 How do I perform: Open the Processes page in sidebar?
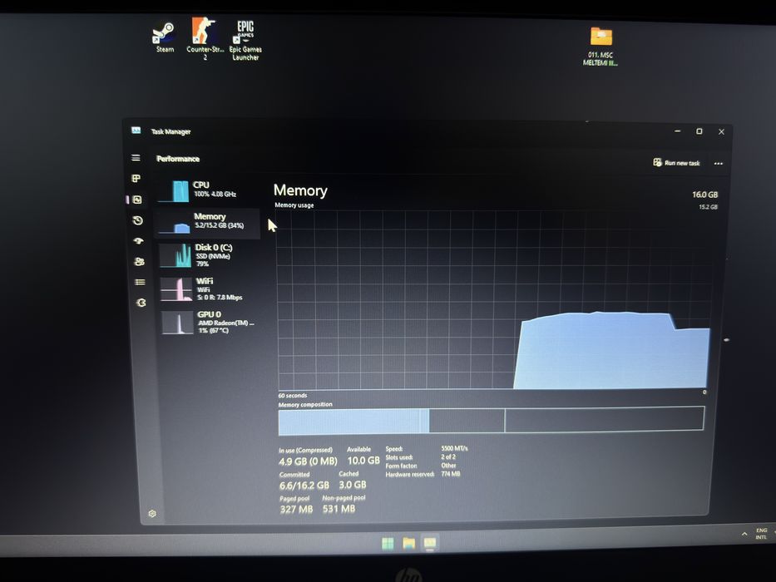pyautogui.click(x=136, y=179)
